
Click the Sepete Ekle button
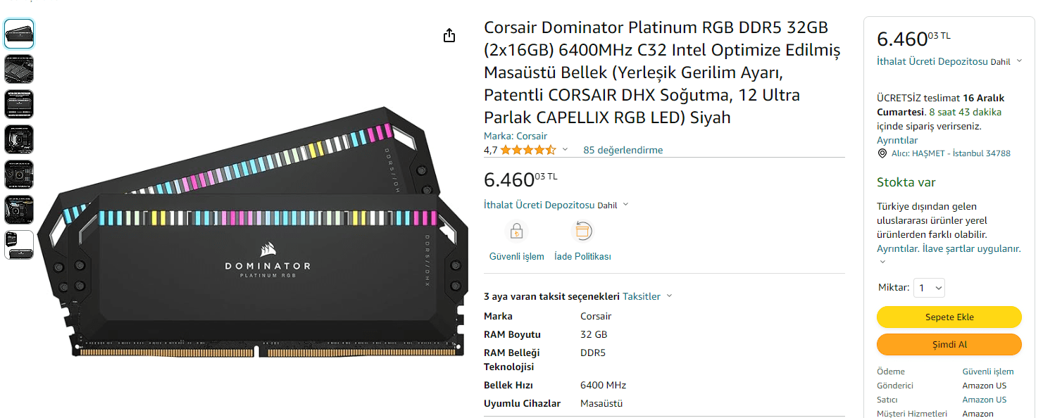949,317
